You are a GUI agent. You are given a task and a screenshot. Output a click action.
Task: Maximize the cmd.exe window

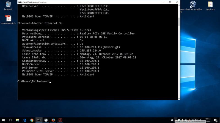click(x=170, y=2)
